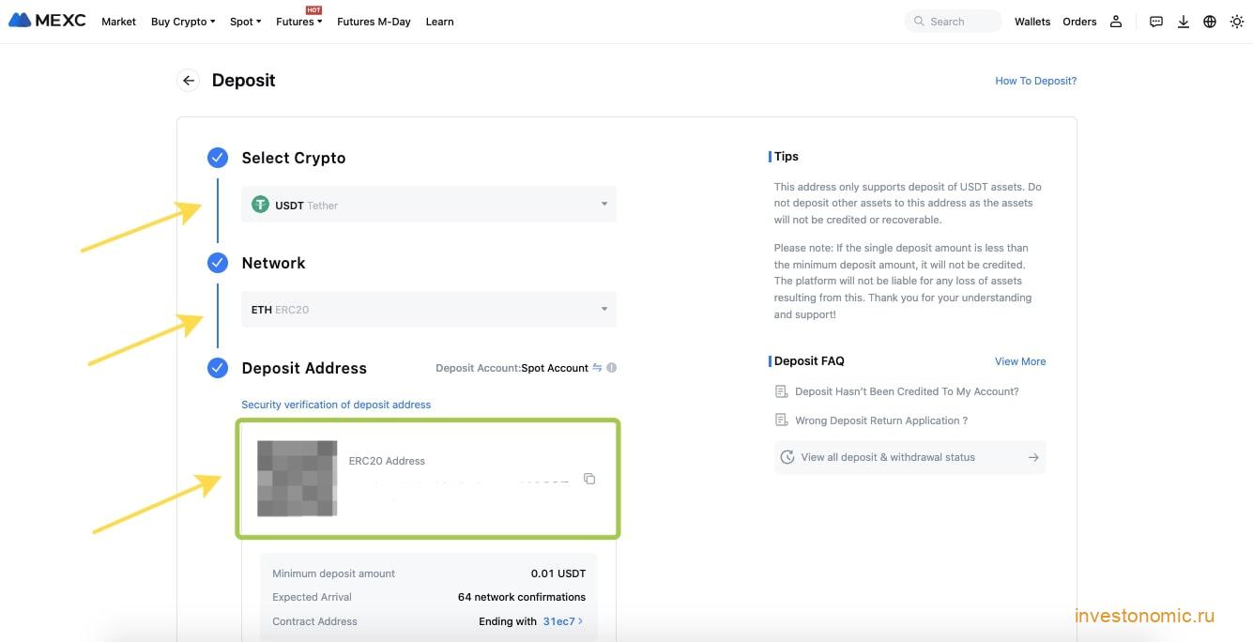Open View More in Deposit FAQ
1253x642 pixels.
1020,361
